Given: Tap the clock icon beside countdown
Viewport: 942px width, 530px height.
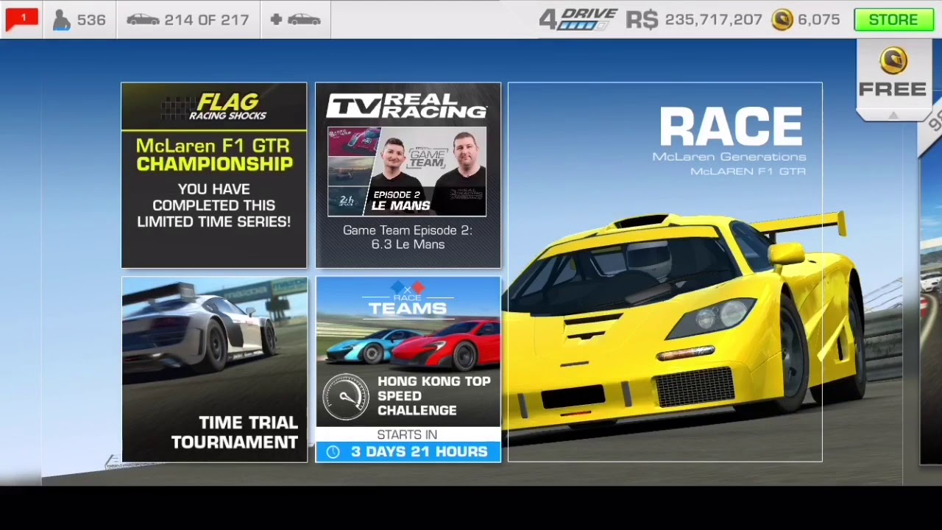Looking at the screenshot, I should coord(333,452).
